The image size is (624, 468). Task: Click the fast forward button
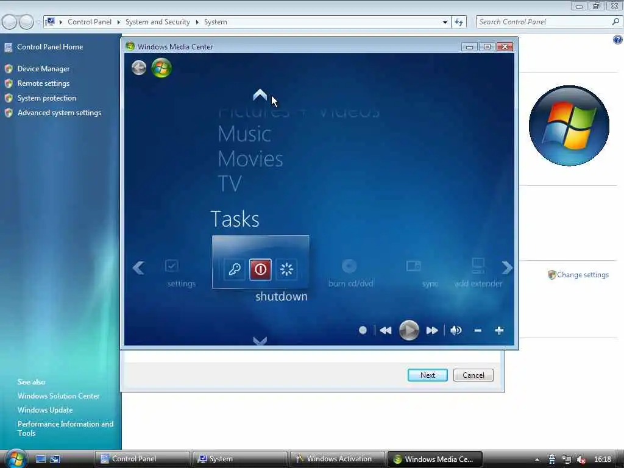432,330
